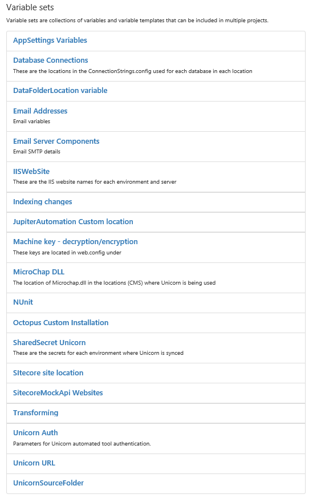The height and width of the screenshot is (502, 313).
Task: Open Email Addresses variable set
Action: [40, 111]
